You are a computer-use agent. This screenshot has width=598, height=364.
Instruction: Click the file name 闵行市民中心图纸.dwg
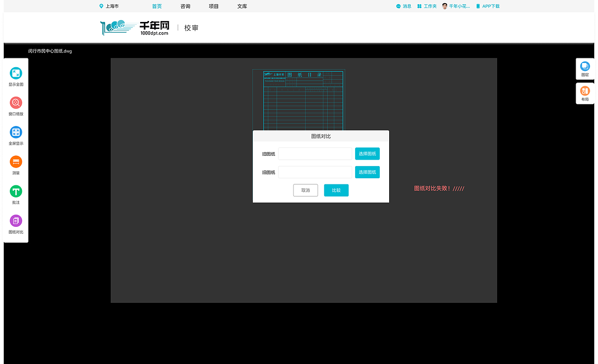pyautogui.click(x=50, y=51)
